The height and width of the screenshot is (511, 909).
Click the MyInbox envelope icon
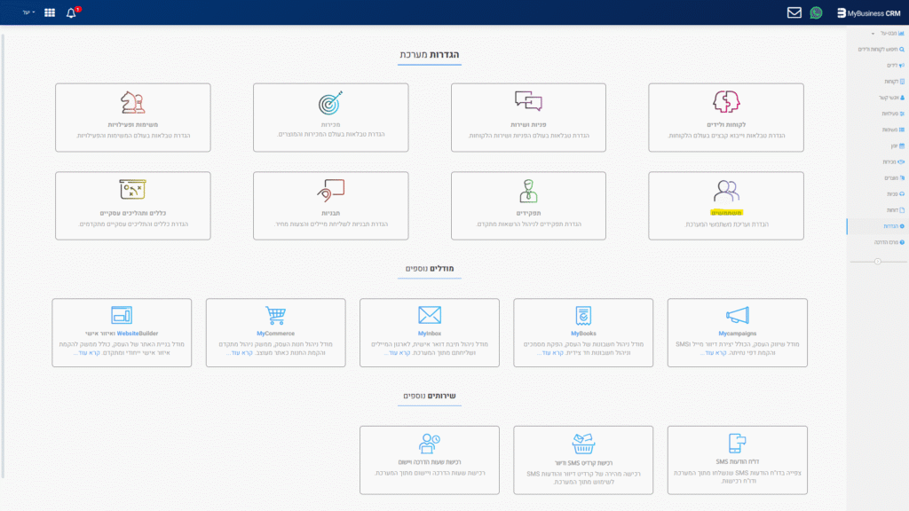pyautogui.click(x=430, y=315)
